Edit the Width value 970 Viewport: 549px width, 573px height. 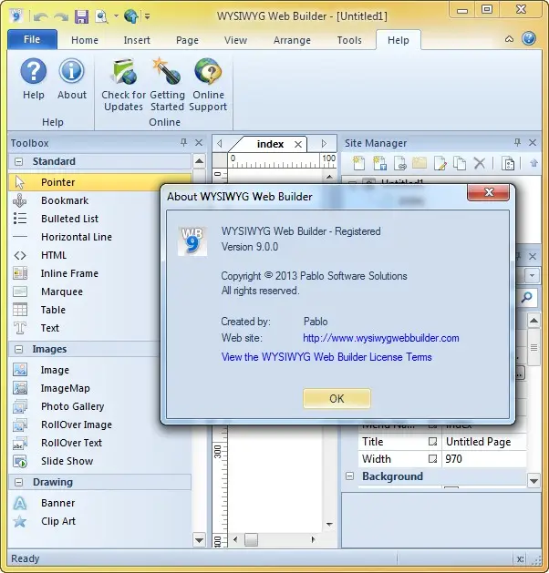click(x=484, y=459)
